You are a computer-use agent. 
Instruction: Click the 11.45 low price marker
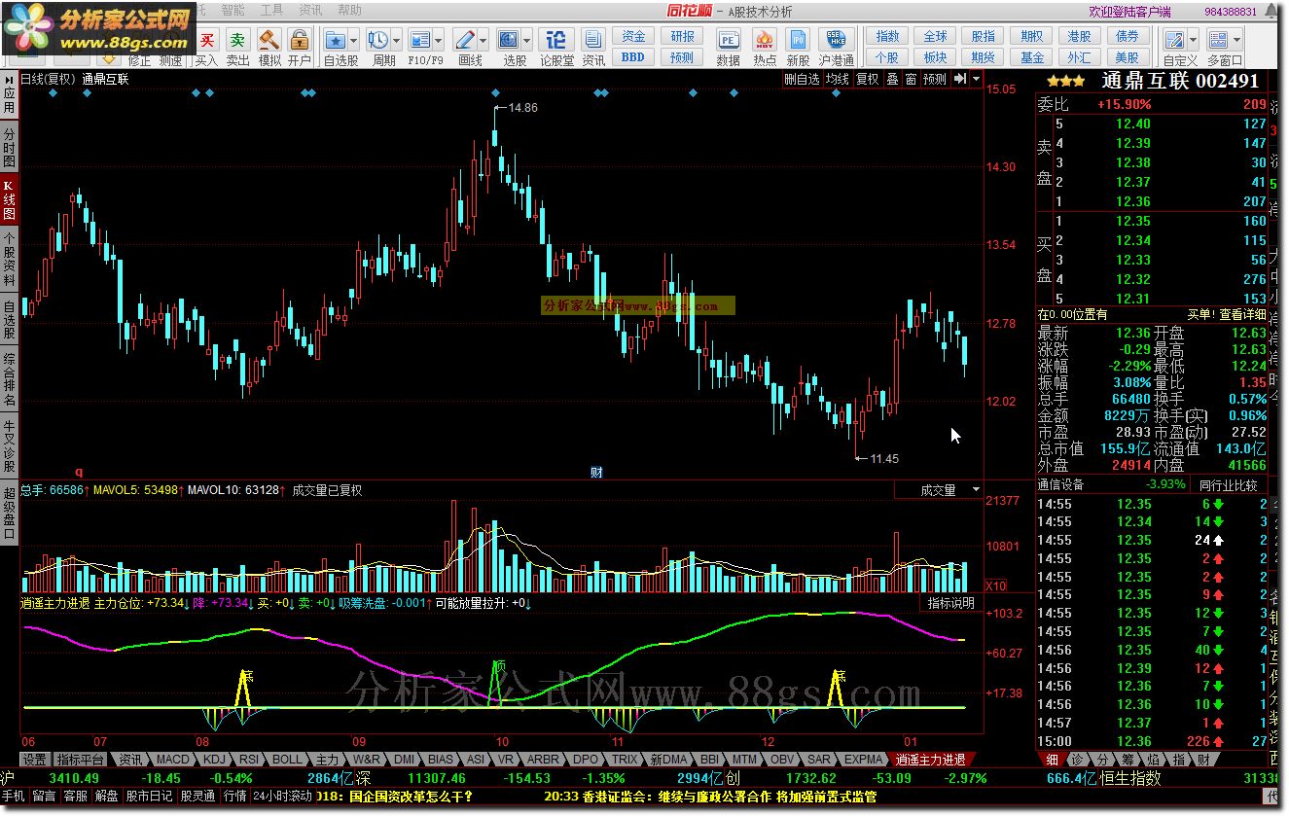883,459
